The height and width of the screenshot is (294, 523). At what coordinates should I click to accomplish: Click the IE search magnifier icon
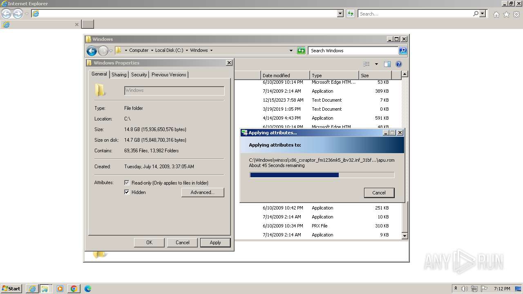tap(476, 13)
